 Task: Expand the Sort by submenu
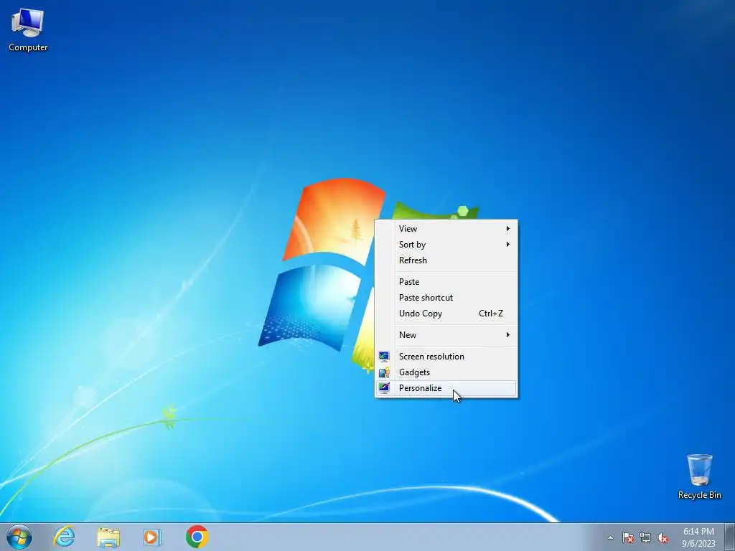446,245
